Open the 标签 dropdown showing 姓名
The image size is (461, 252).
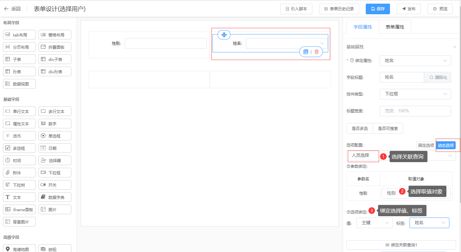pyautogui.click(x=429, y=223)
